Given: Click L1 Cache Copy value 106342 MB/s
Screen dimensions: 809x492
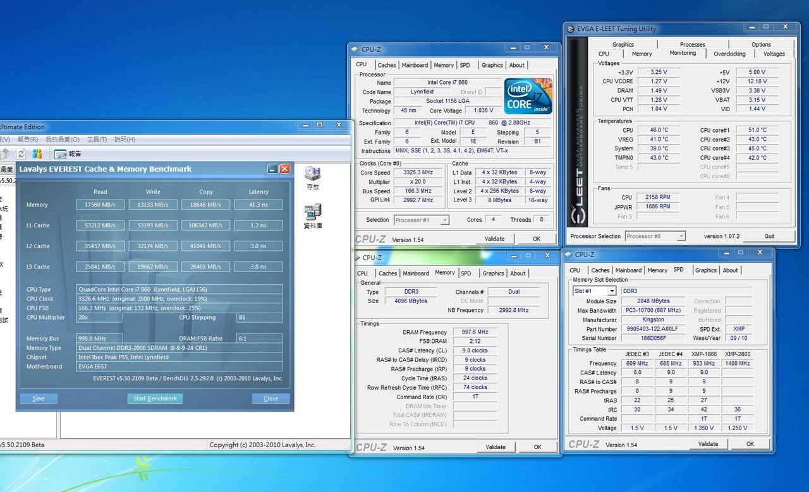Looking at the screenshot, I should click(x=205, y=225).
